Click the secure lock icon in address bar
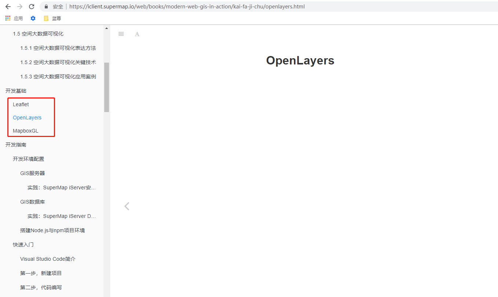Image resolution: width=498 pixels, height=297 pixels. [x=46, y=7]
